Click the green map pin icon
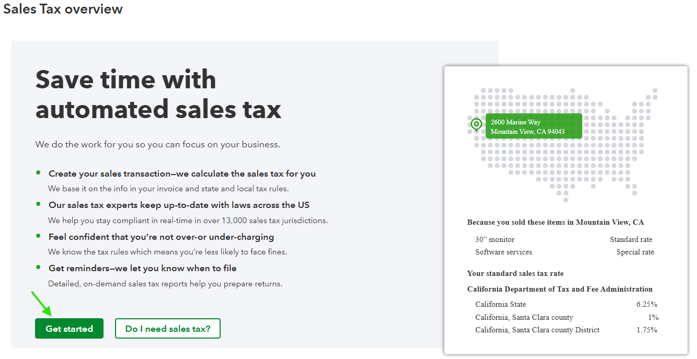The width and height of the screenshot is (697, 359). pos(476,124)
